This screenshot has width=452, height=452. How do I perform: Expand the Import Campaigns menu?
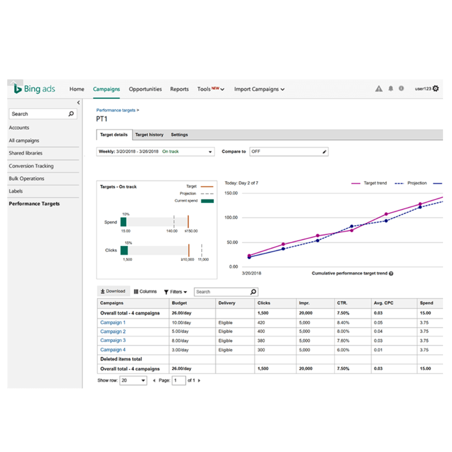pos(259,89)
